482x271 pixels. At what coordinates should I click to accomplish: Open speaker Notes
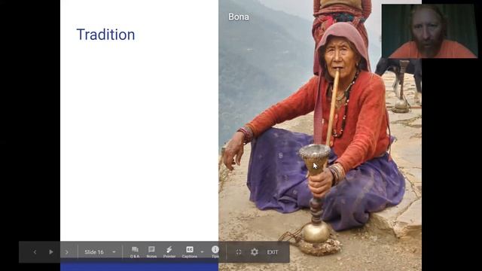coord(151,252)
